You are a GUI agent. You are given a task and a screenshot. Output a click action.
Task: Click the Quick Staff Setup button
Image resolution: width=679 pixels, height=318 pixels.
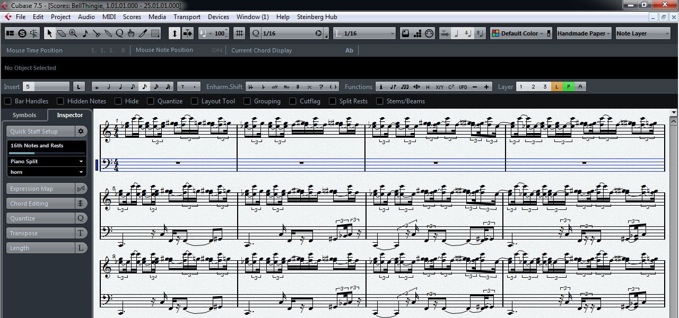(x=40, y=131)
